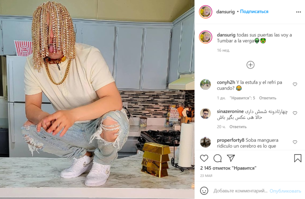Share post via paper plane icon
Image resolution: width=305 pixels, height=199 pixels.
point(231,158)
